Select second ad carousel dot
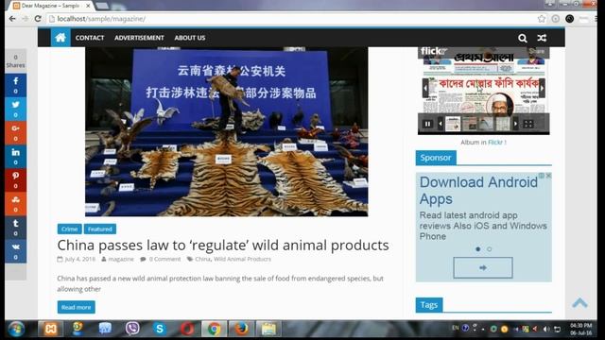 (x=490, y=249)
